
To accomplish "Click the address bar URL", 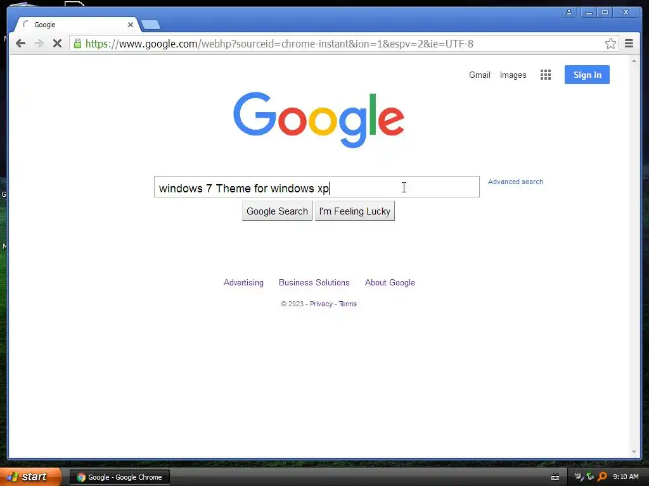I will [280, 44].
